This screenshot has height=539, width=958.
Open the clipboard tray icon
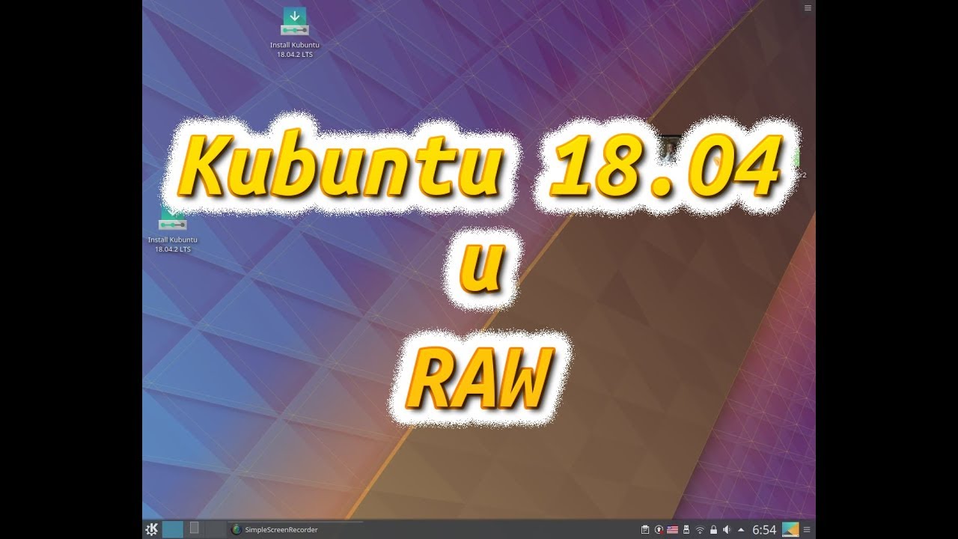point(645,529)
